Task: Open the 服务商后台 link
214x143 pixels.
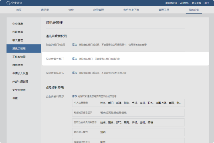Action: click(x=171, y=3)
